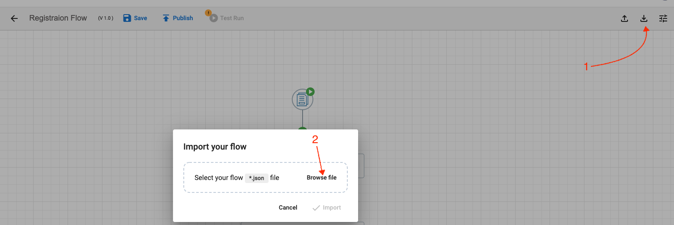Click the file drop zone area
674x225 pixels.
(266, 177)
